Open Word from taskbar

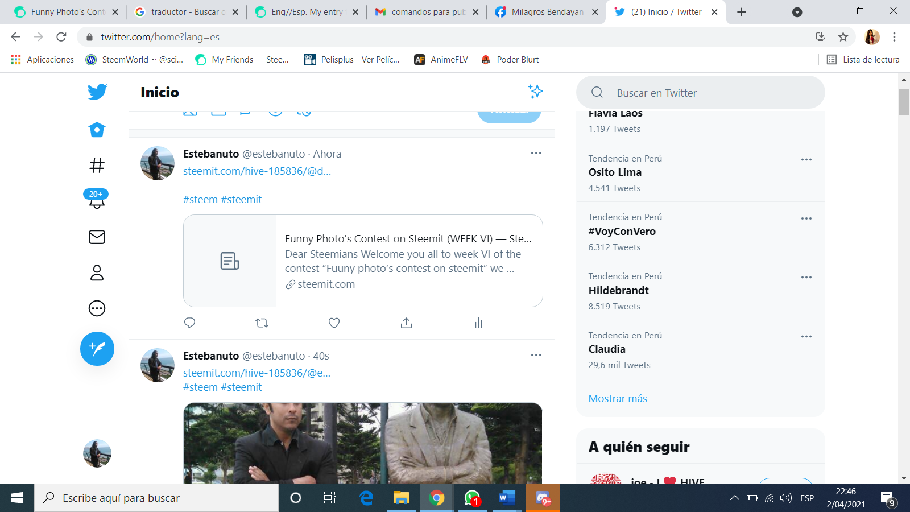tap(506, 498)
